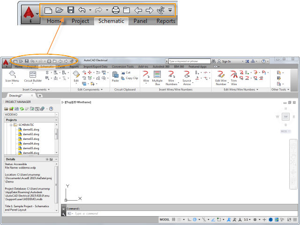Click the help icon in Project Manager toolbar
This screenshot has height=225, width=300.
pos(51,109)
